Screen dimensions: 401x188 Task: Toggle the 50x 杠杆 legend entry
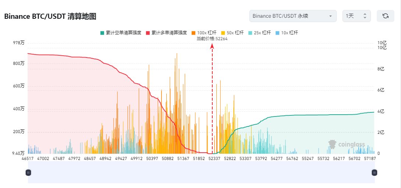[232, 33]
